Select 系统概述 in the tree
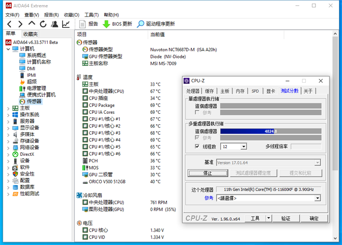The image size is (342, 245). click(x=37, y=55)
